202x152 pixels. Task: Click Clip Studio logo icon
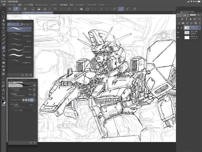point(4,5)
